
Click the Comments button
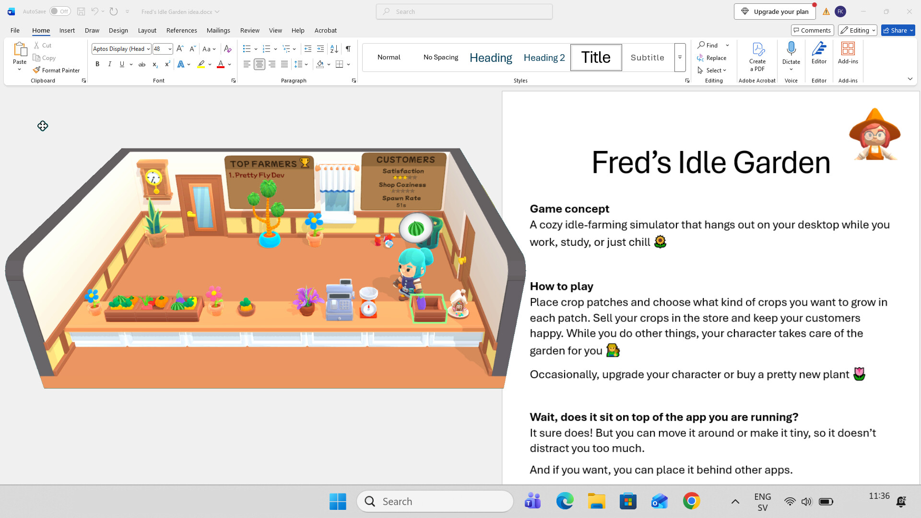(x=812, y=30)
